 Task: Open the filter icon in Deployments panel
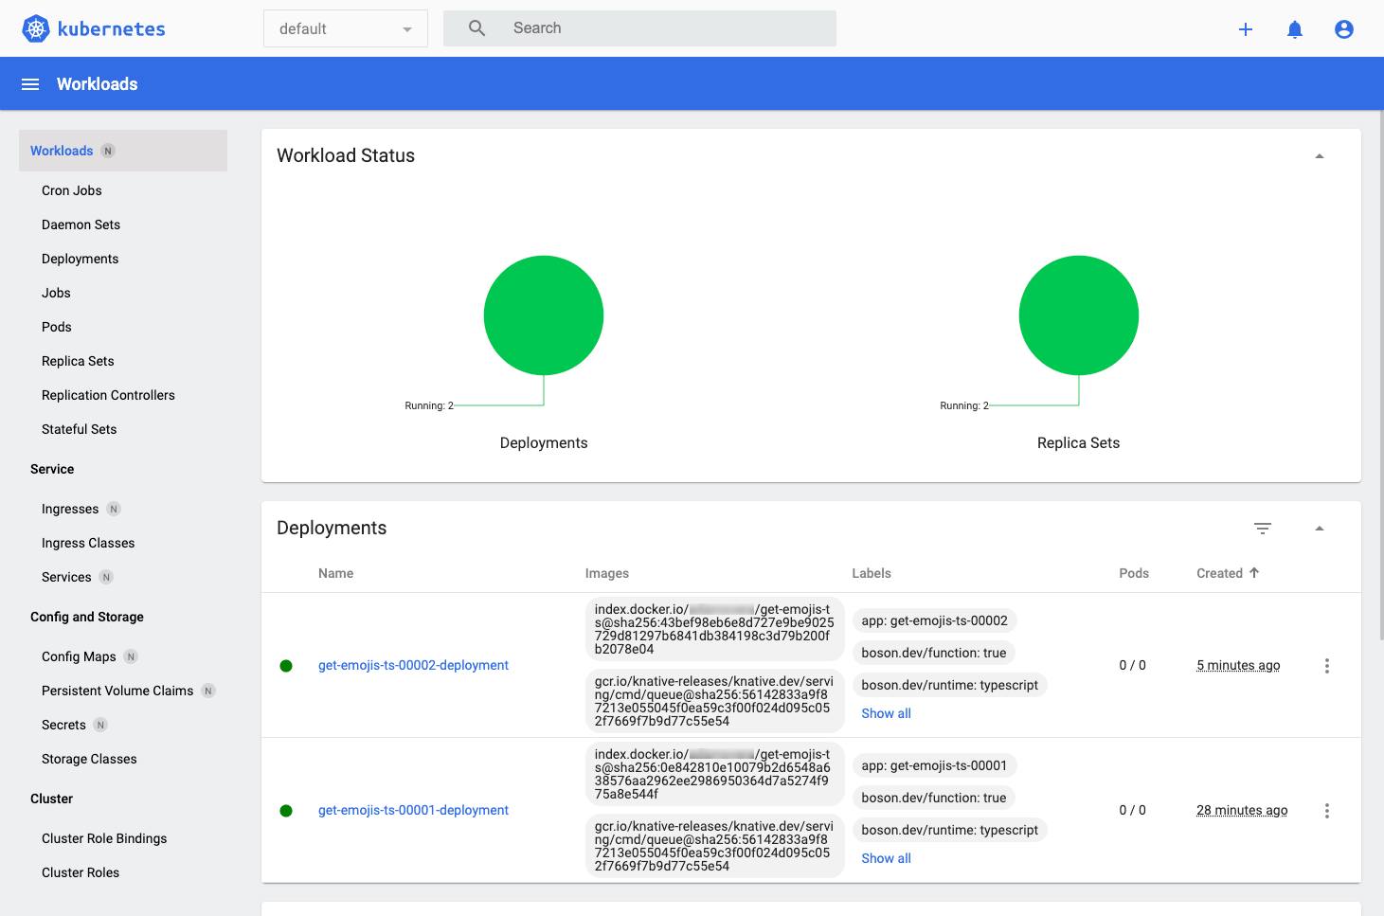coord(1262,528)
